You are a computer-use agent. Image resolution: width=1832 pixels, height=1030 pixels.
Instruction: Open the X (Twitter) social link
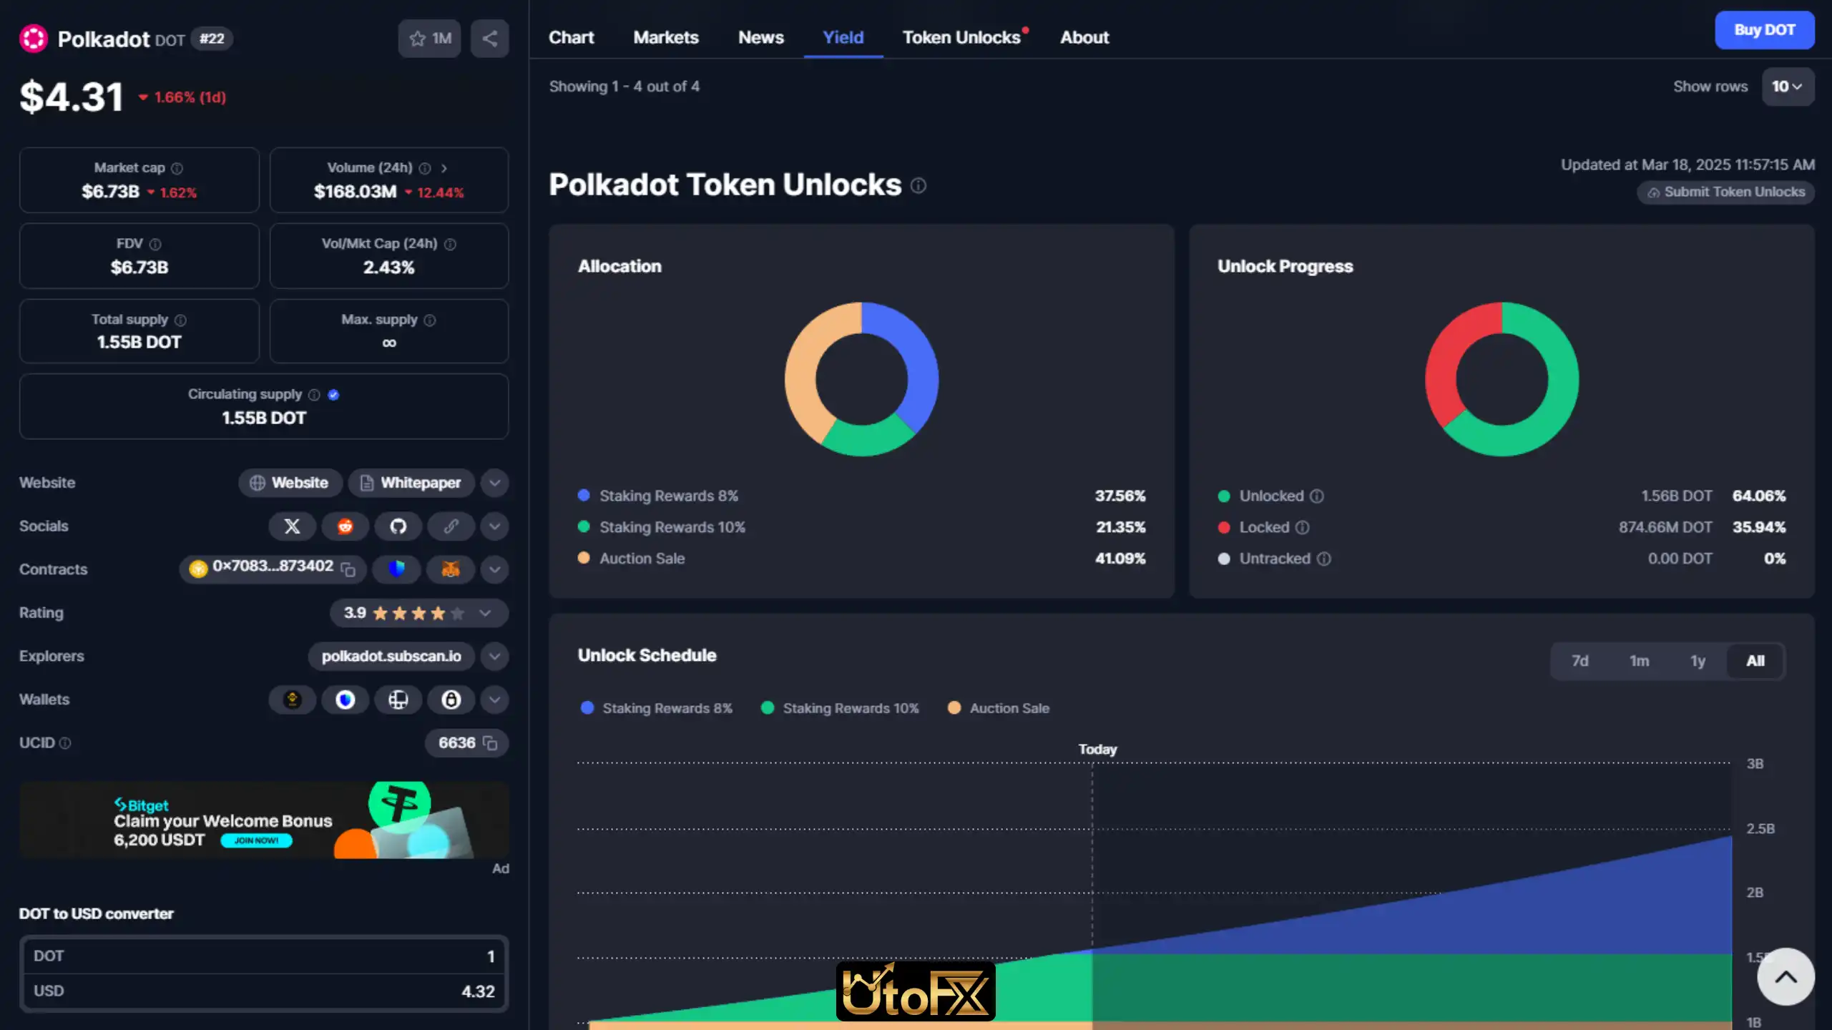coord(292,526)
